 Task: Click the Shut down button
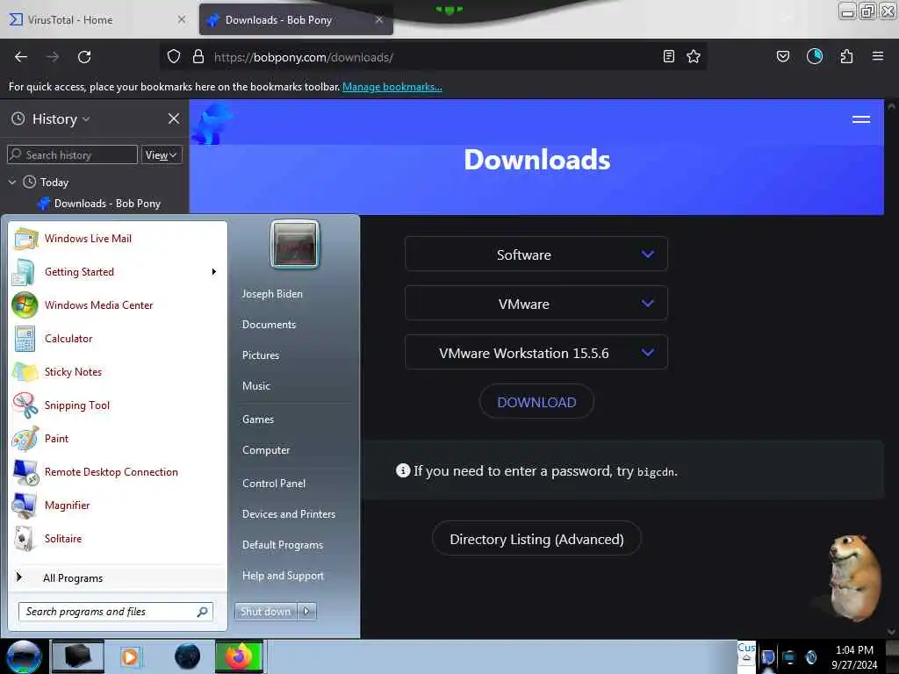click(265, 612)
